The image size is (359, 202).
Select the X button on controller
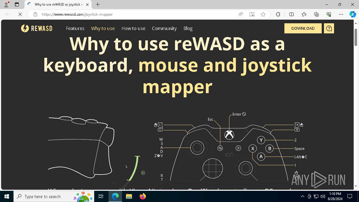click(253, 148)
